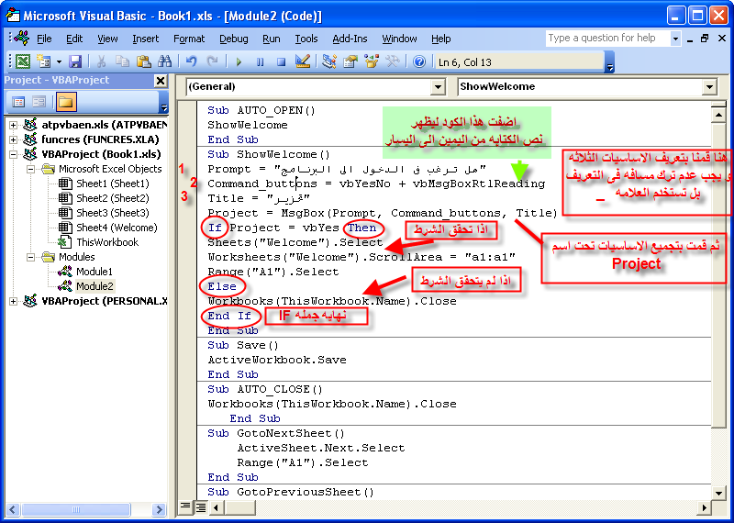Click the Undo arrow icon
This screenshot has height=523, width=734.
click(191, 61)
